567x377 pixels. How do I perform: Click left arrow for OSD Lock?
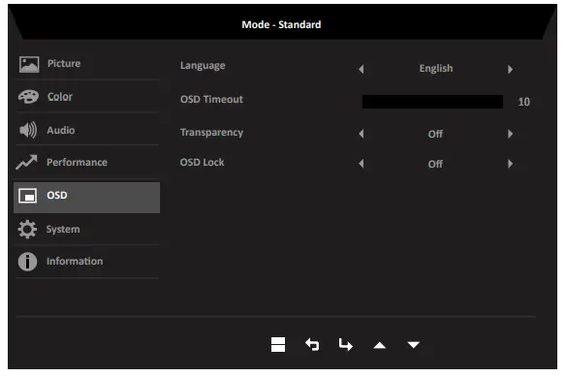coord(361,164)
